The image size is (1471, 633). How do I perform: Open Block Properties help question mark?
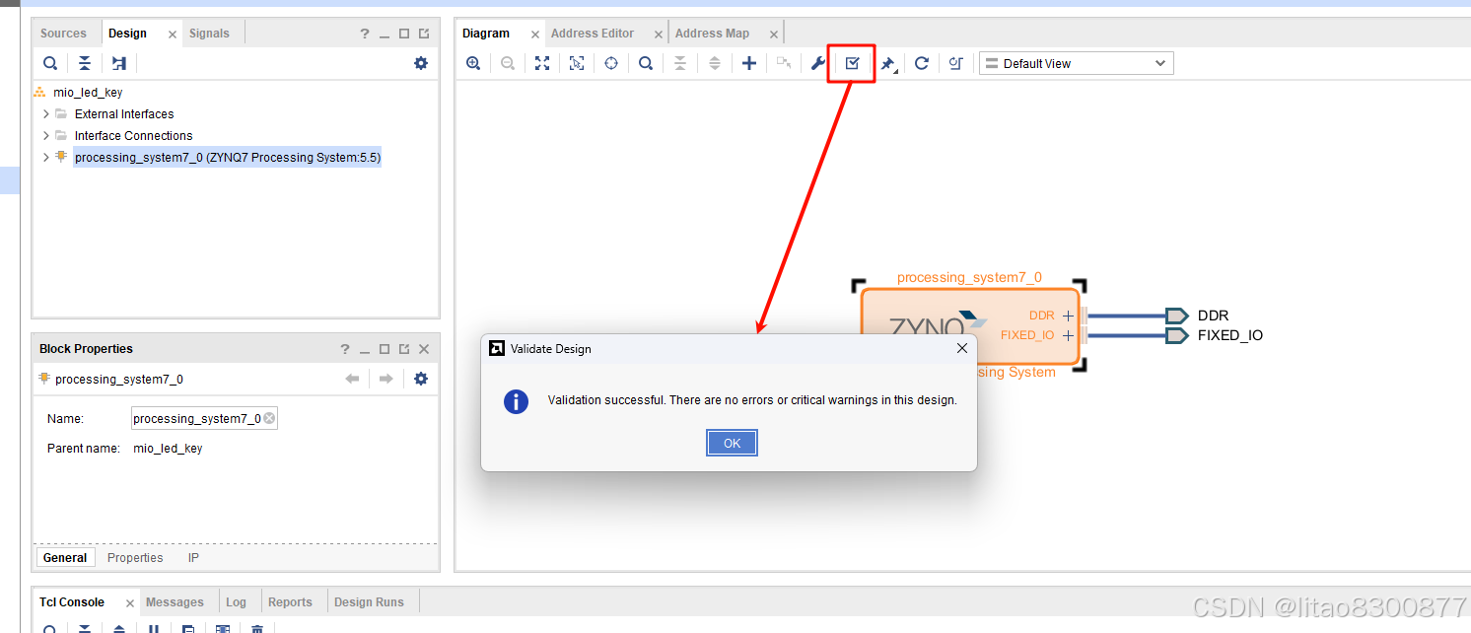click(x=345, y=349)
